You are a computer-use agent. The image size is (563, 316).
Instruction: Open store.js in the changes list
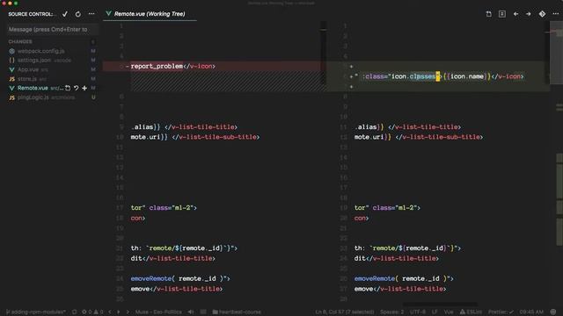[x=27, y=79]
